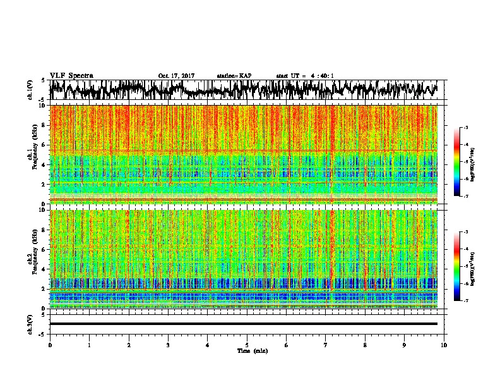Click the ch.1 voltage waveform trace

pos(244,90)
